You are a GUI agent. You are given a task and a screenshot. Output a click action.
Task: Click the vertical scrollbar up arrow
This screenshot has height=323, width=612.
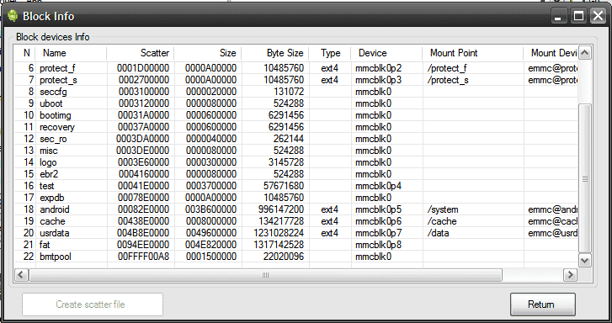coord(585,53)
